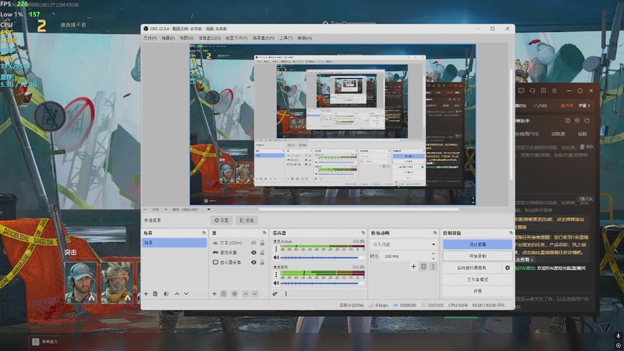Delete selected source using trash icon
This screenshot has width=624, height=351.
tap(224, 294)
